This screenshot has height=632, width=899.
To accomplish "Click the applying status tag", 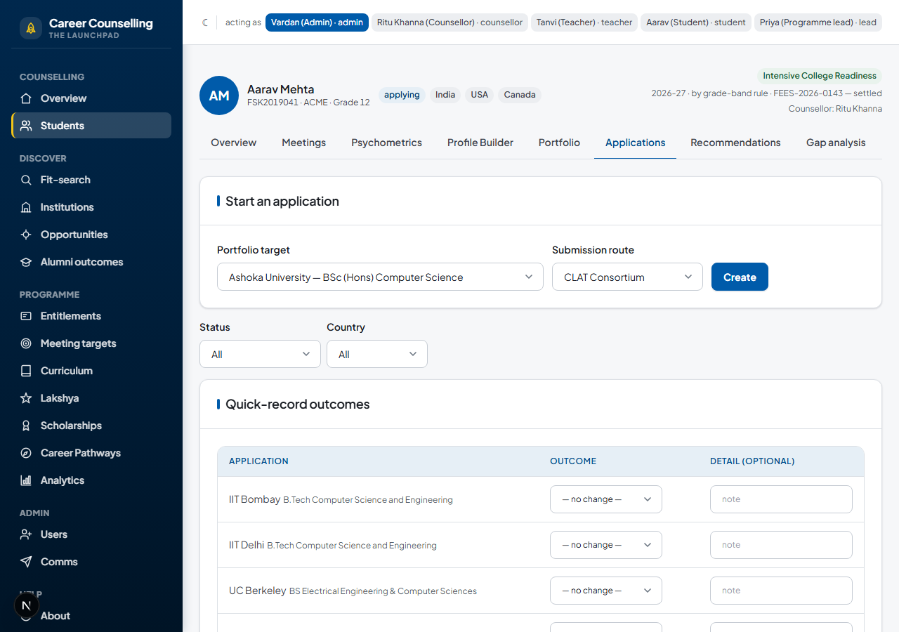I will 402,95.
